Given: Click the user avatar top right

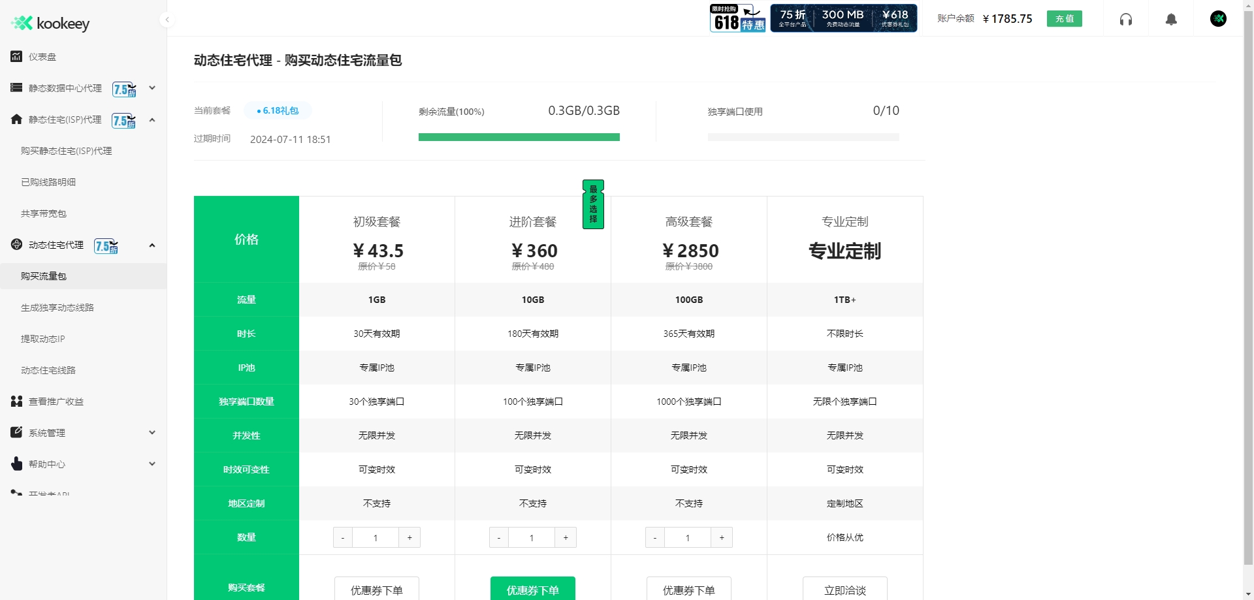Looking at the screenshot, I should (x=1219, y=18).
